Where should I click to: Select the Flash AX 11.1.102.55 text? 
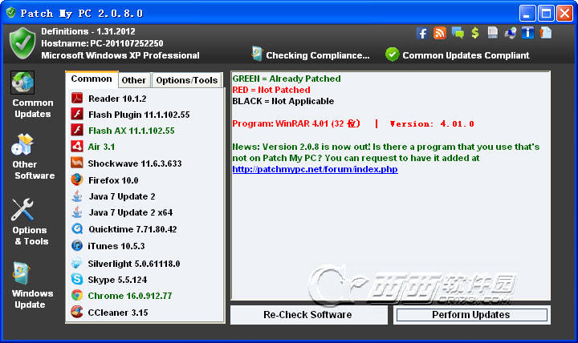131,131
